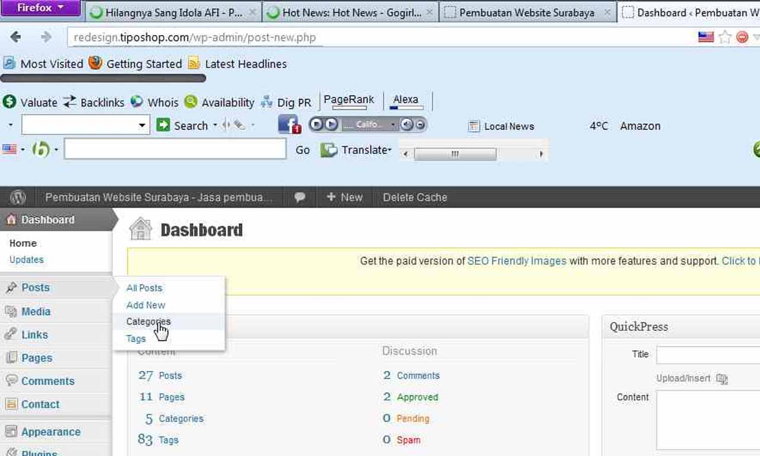
Task: Click the Facebook notification icon in toolbar
Action: point(289,125)
